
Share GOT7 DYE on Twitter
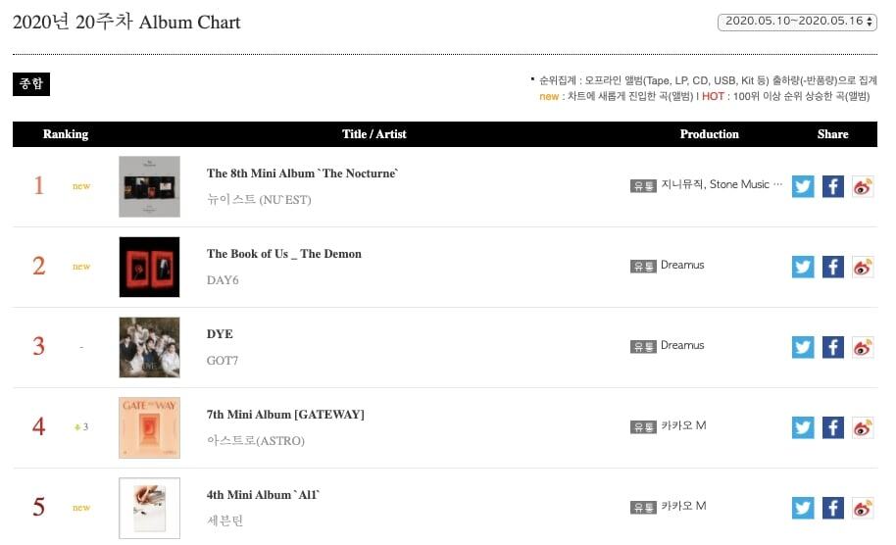click(803, 346)
